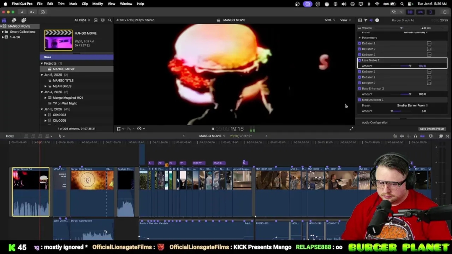The width and height of the screenshot is (452, 254).
Task: Go back in timeline history
Action: click(183, 136)
